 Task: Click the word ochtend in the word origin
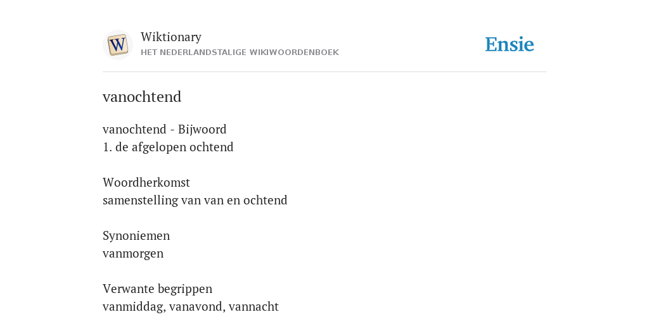(x=265, y=200)
